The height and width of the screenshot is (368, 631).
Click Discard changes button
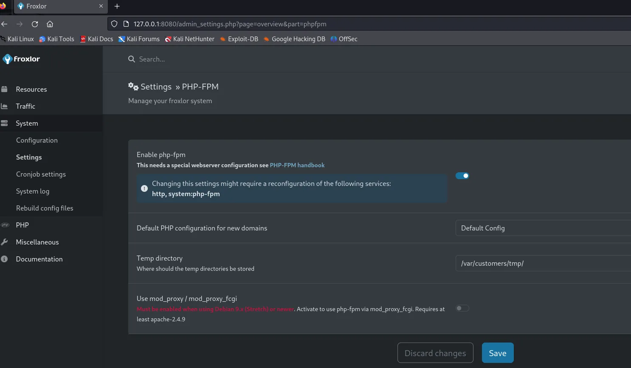coord(435,353)
